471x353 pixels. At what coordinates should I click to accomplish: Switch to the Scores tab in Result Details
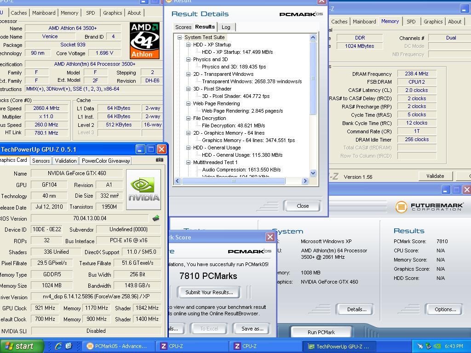pyautogui.click(x=183, y=27)
